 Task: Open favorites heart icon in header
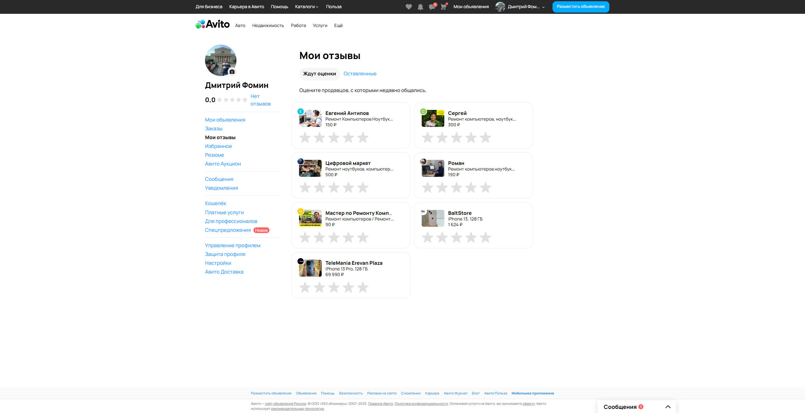tap(408, 7)
